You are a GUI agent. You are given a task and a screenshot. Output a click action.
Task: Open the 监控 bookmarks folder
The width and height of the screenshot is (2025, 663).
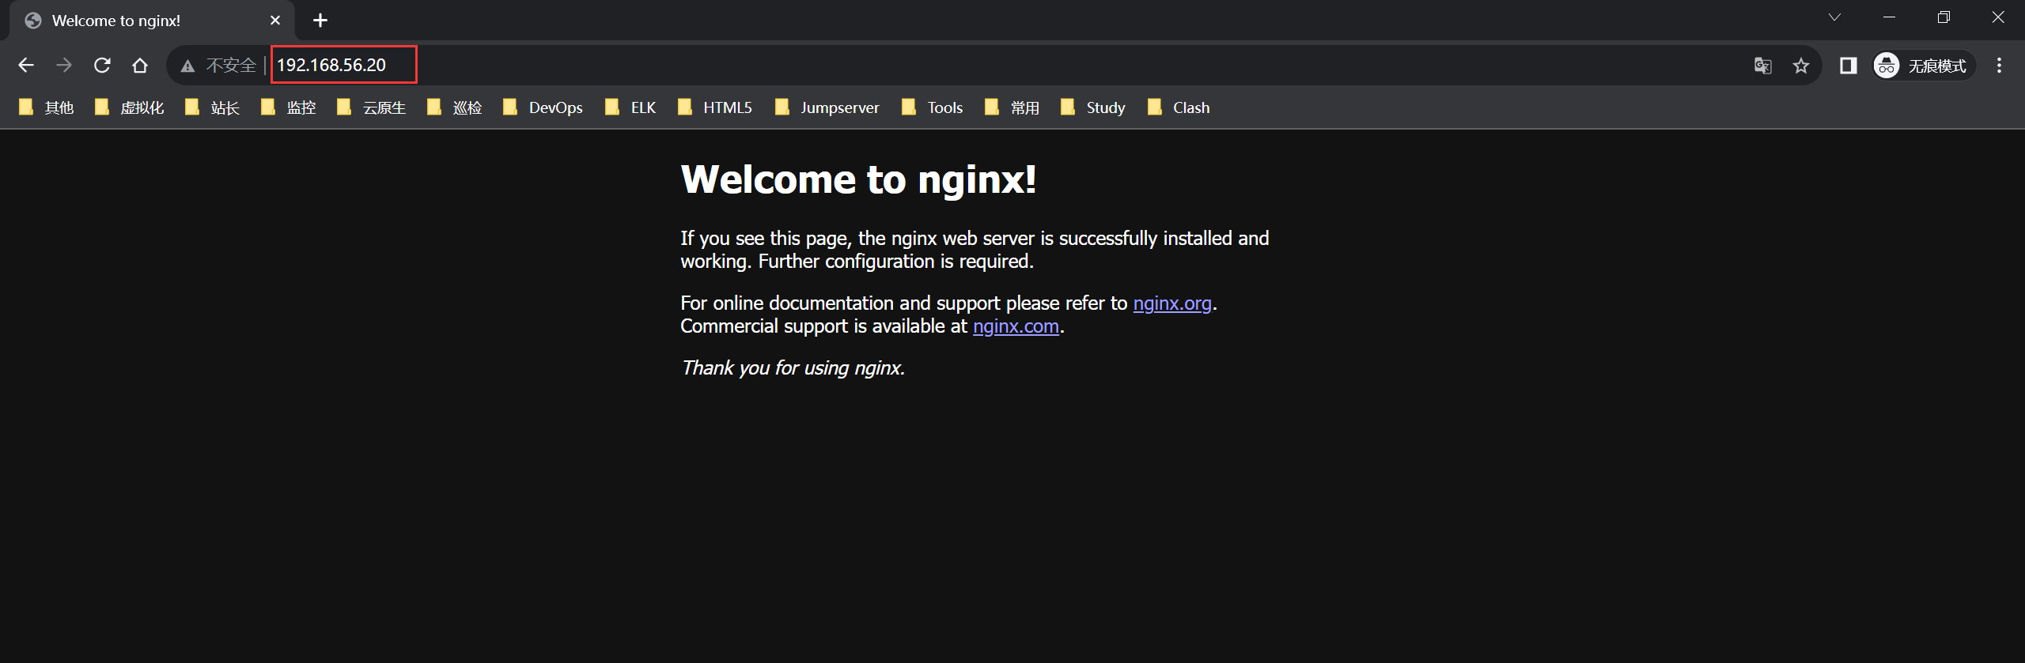289,107
